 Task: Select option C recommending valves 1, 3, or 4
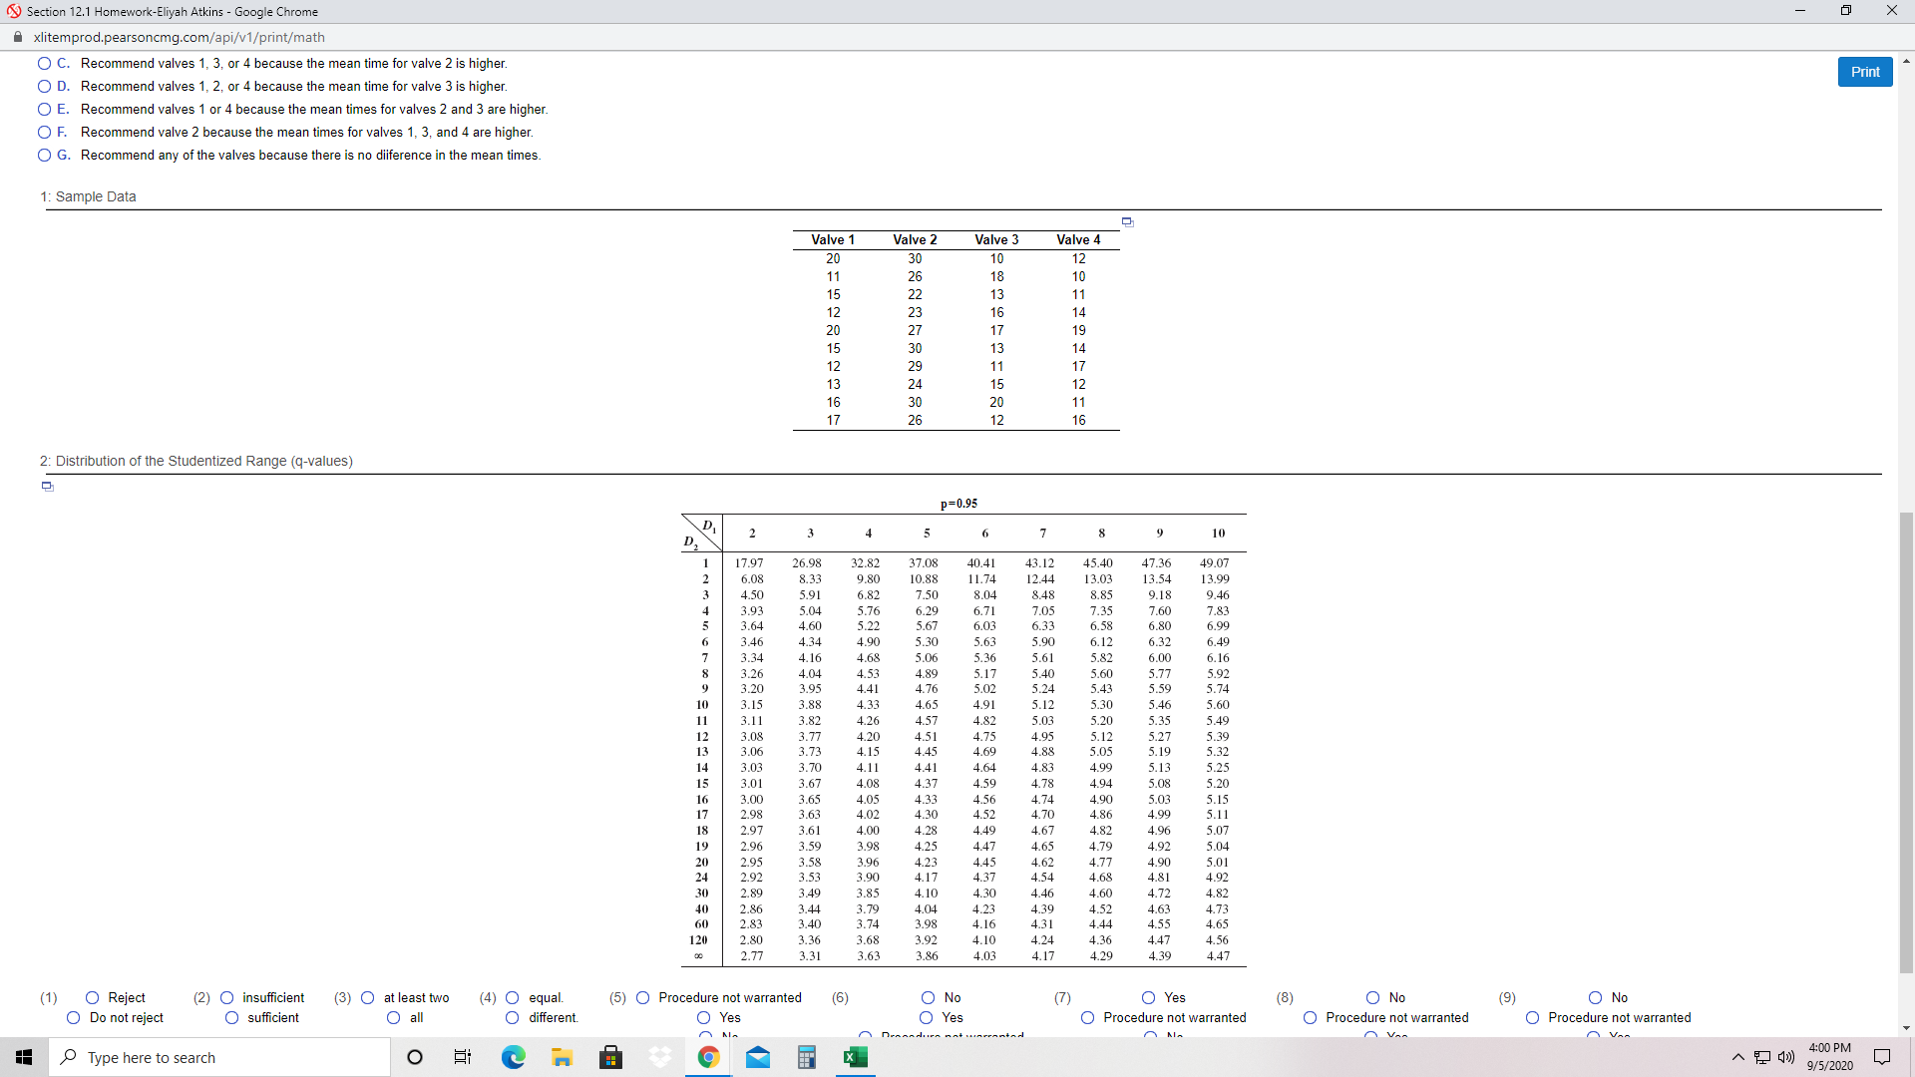tap(44, 63)
